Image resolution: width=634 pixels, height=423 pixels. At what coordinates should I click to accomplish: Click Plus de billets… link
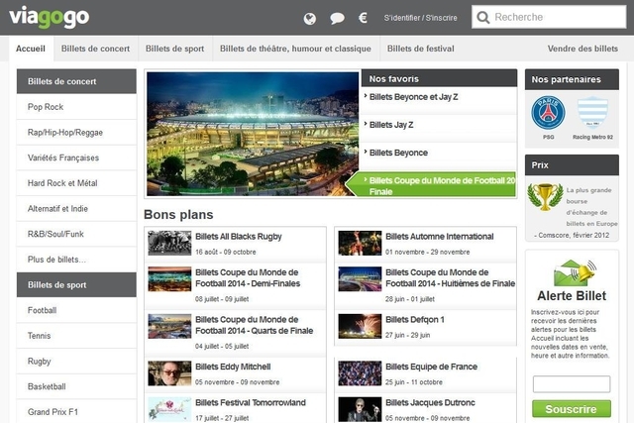pyautogui.click(x=76, y=260)
